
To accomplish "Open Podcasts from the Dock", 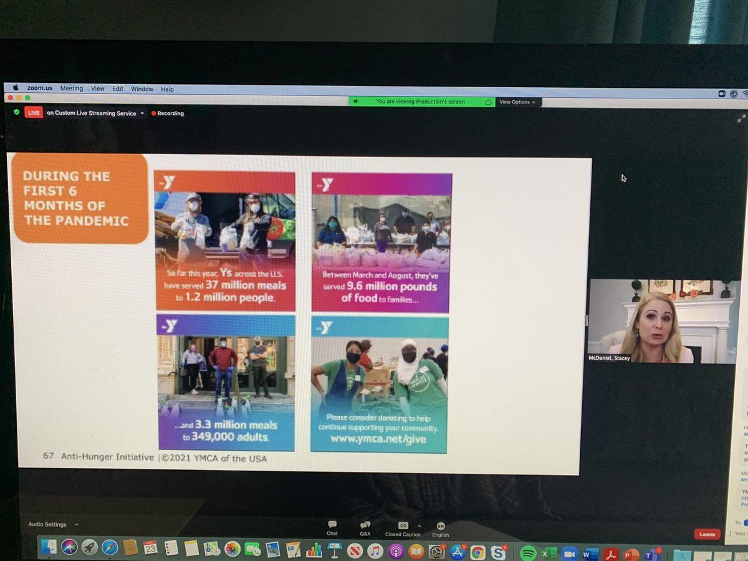I will [396, 552].
